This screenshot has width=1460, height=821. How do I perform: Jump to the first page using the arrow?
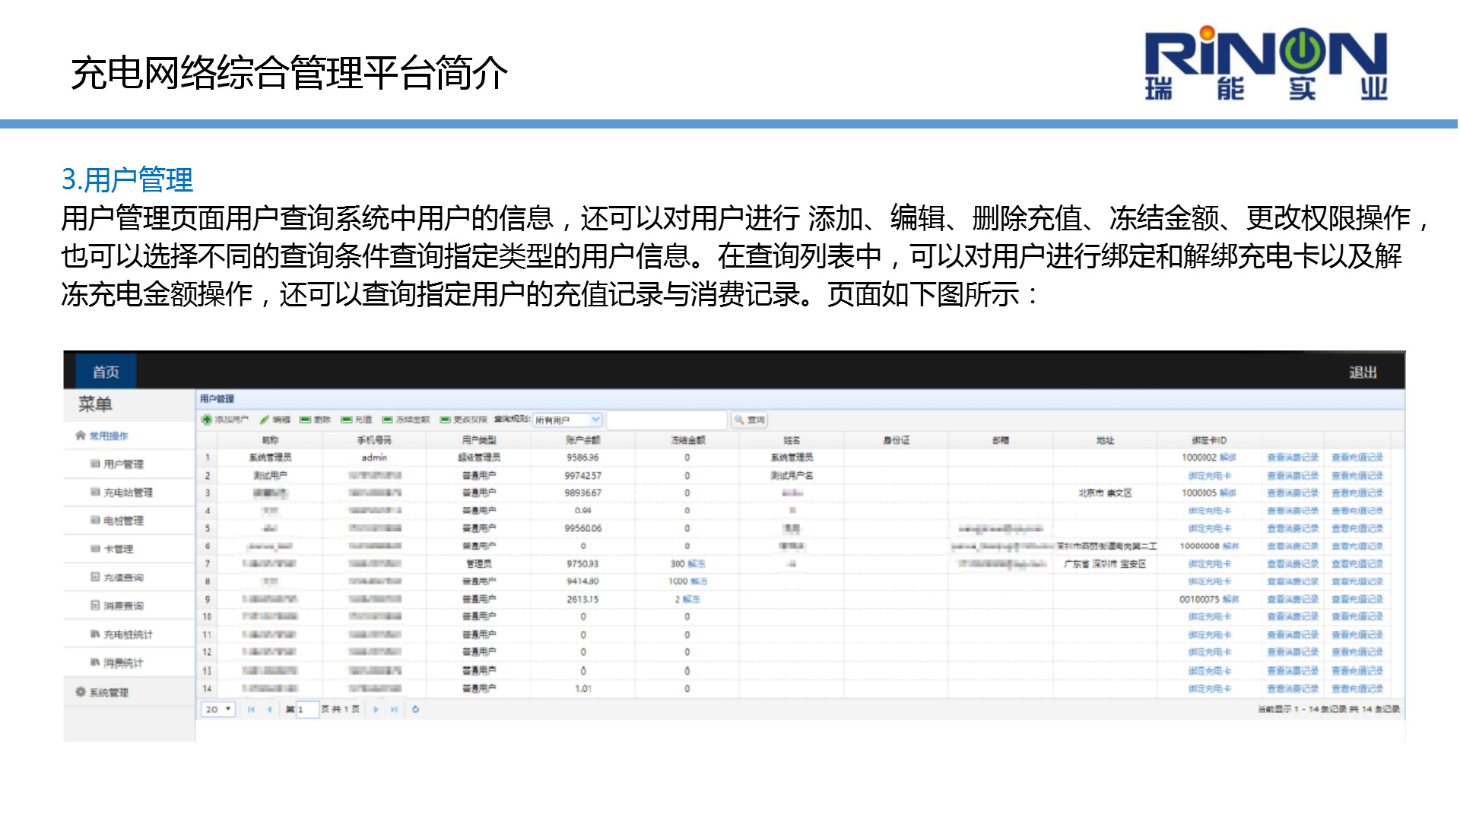click(251, 709)
